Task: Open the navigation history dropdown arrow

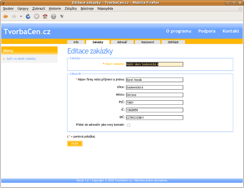Action: [x=21, y=16]
